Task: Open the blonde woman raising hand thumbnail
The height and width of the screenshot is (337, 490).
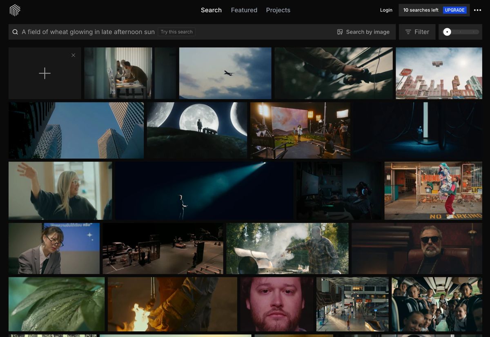Action: [x=60, y=191]
